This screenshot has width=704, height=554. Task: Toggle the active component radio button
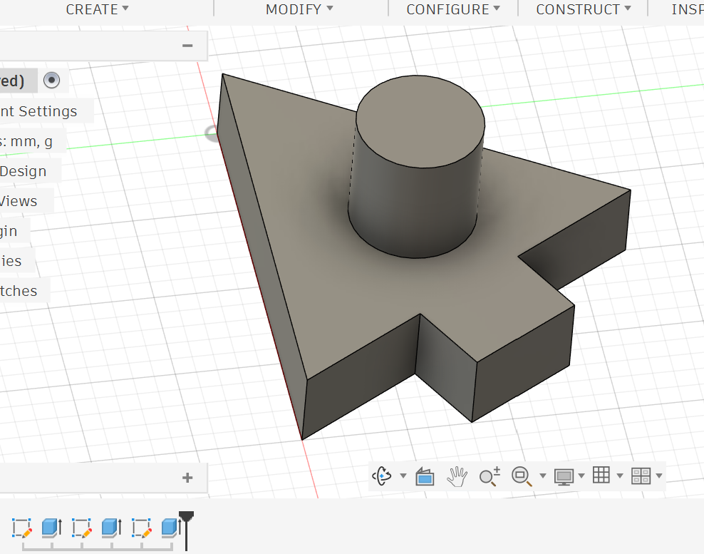point(51,81)
